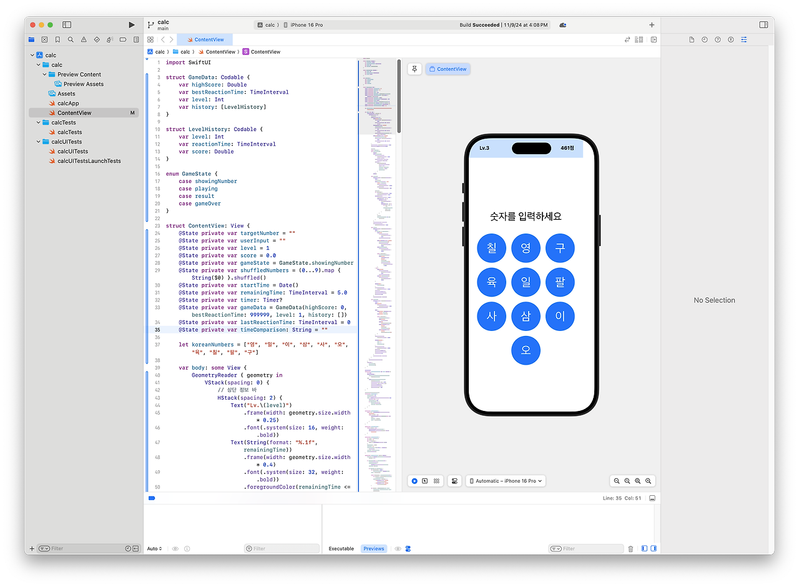Collapse the Preview Content group

(x=45, y=74)
